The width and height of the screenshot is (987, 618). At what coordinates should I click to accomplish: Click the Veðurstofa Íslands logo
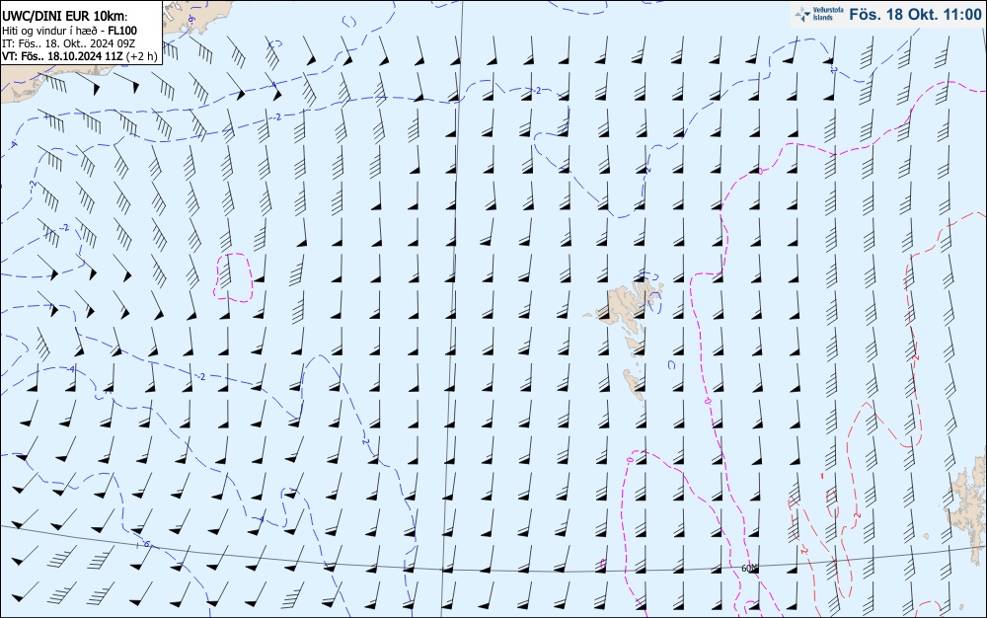819,15
